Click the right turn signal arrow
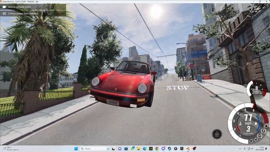This screenshot has width=270, height=152. [x=256, y=140]
